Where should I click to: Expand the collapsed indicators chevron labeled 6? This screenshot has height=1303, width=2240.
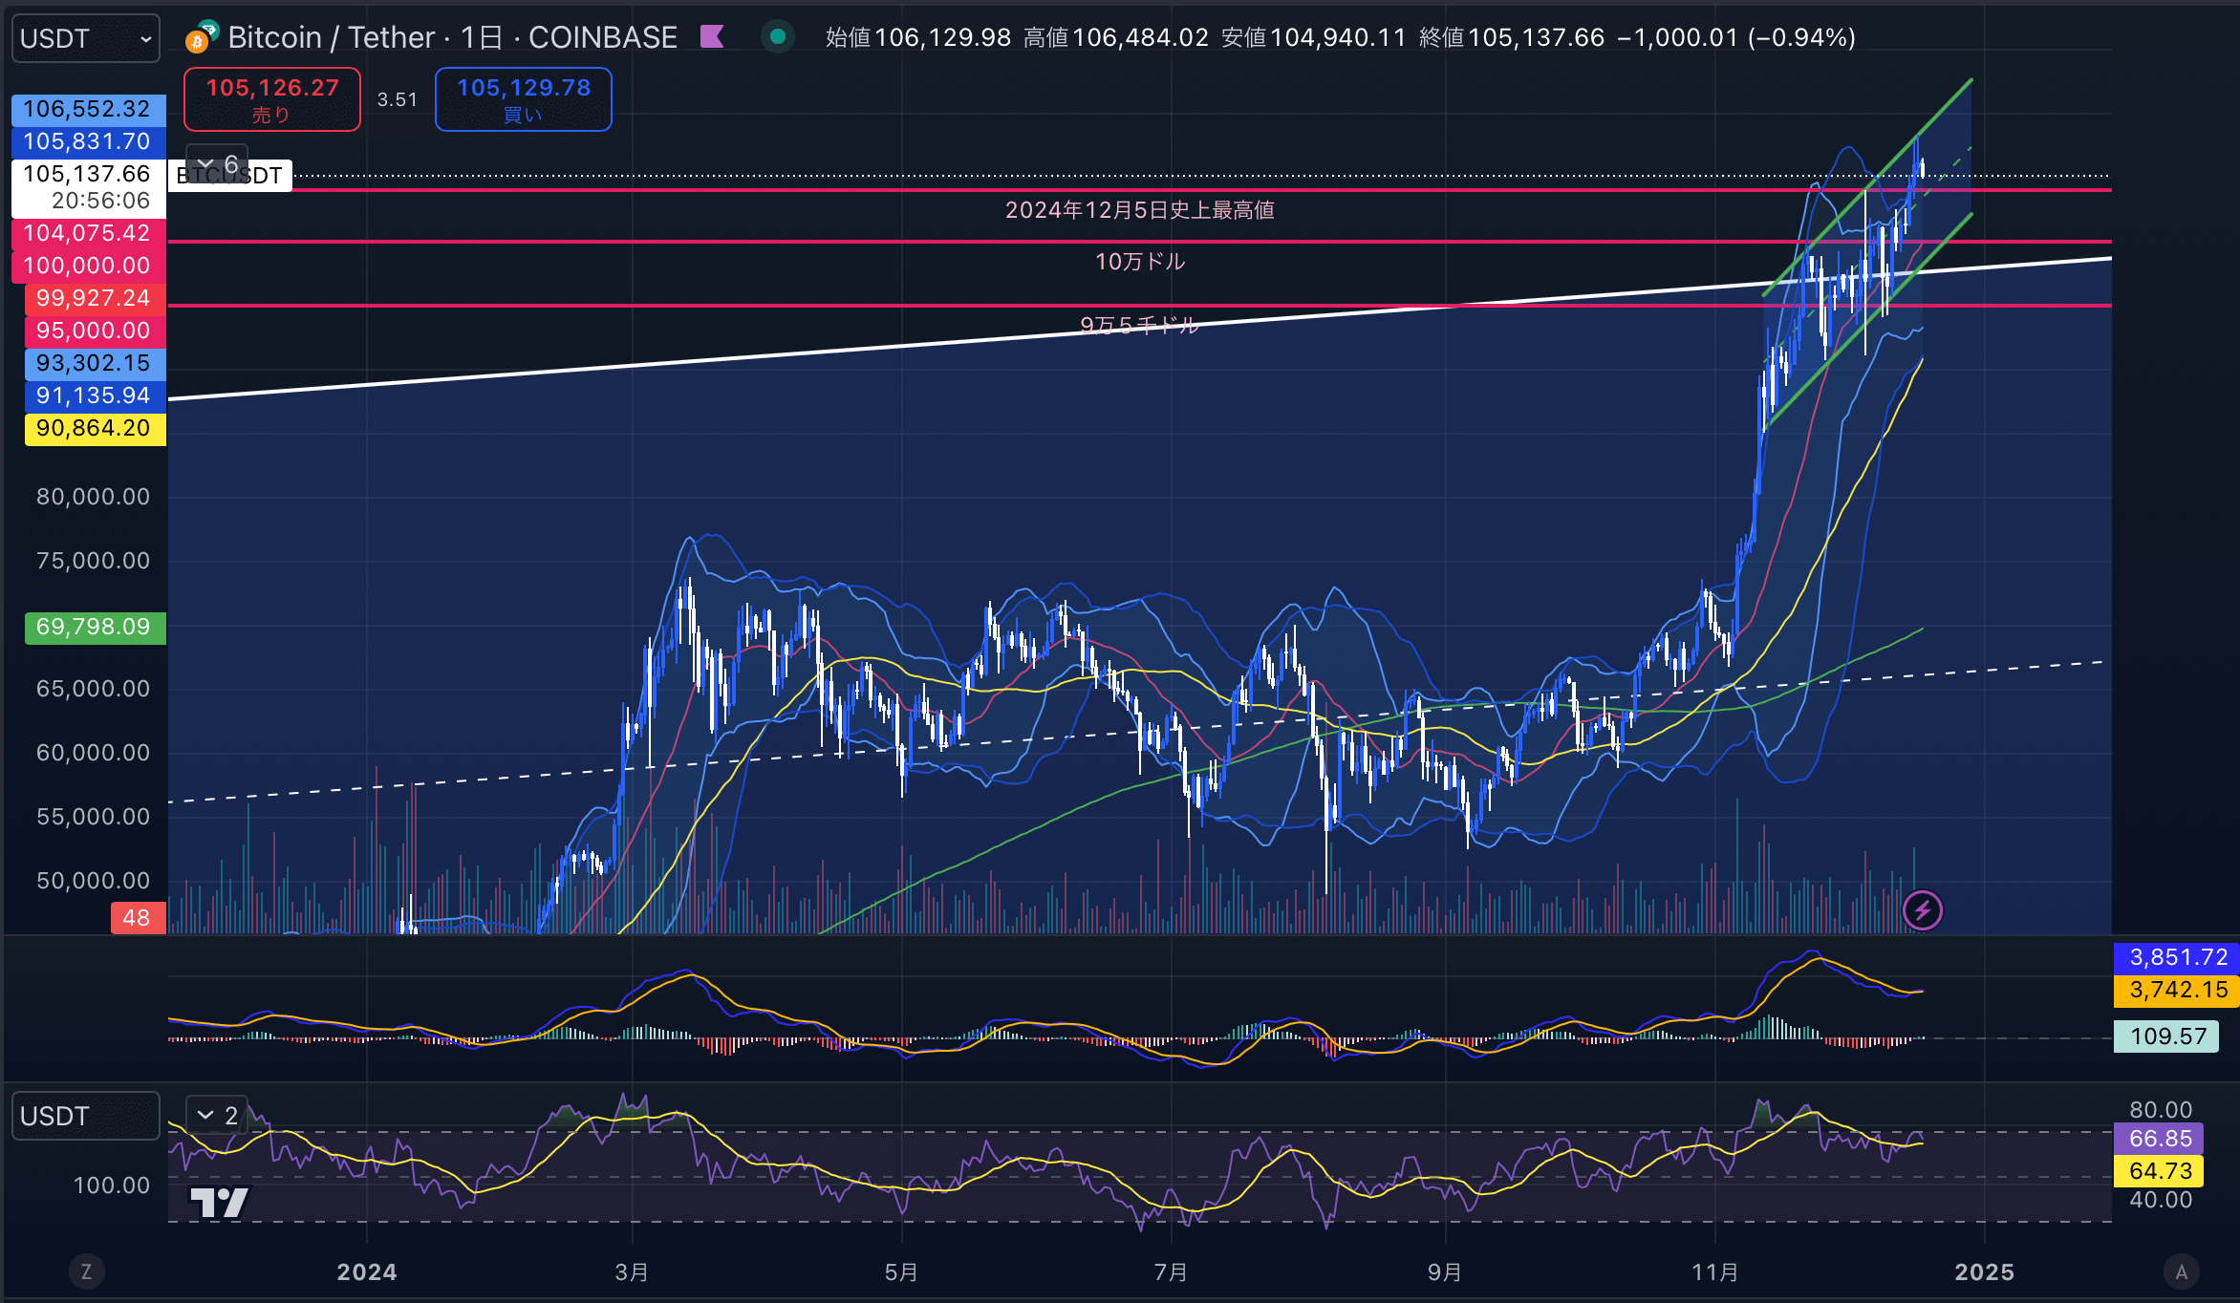point(217,163)
